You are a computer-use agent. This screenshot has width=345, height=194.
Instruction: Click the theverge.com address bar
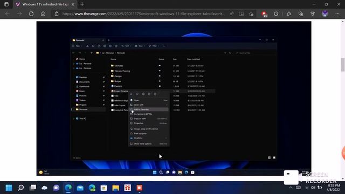tap(143, 14)
